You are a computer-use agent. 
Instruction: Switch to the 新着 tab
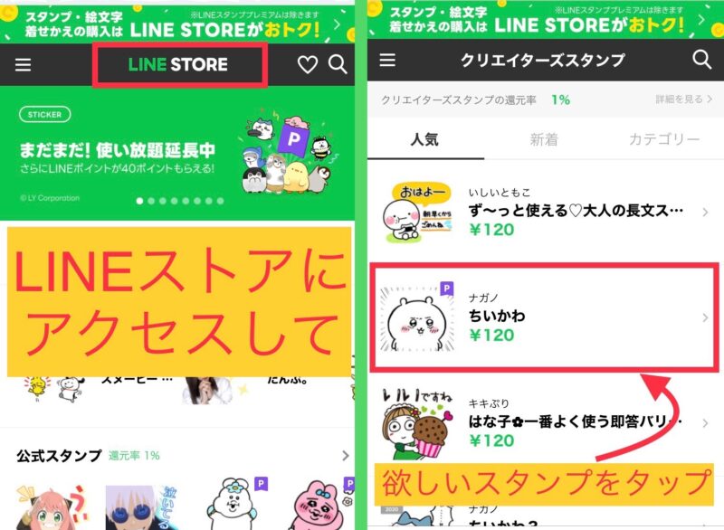tap(544, 139)
